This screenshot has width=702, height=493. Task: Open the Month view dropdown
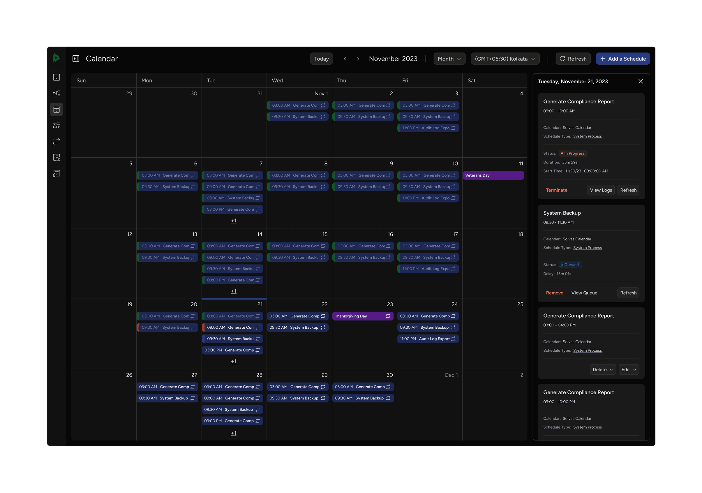point(449,58)
